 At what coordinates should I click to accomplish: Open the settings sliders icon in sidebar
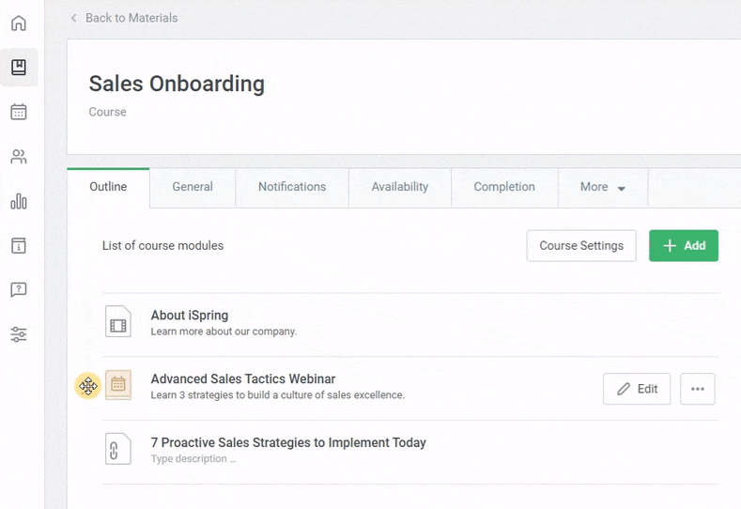[x=19, y=334]
